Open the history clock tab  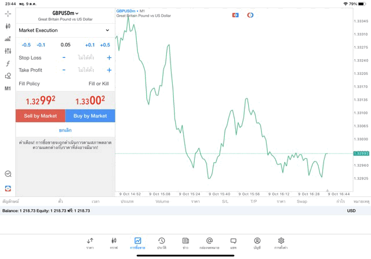pyautogui.click(x=162, y=243)
